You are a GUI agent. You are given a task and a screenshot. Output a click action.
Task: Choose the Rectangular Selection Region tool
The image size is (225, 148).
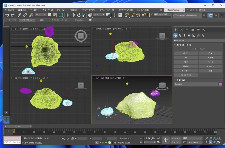[x=61, y=15]
